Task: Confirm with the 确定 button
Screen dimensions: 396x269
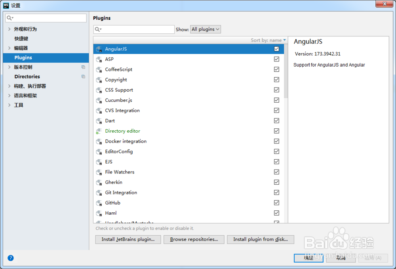Action: 308,258
